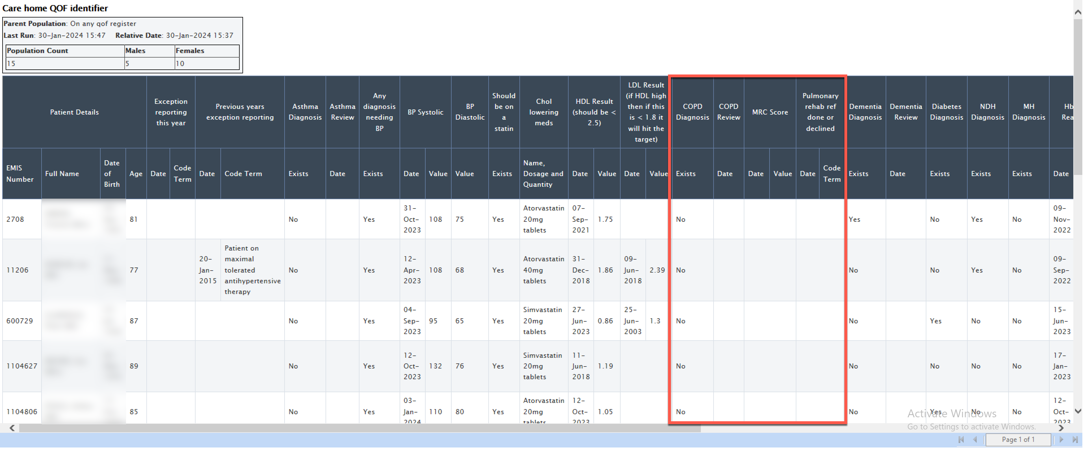The width and height of the screenshot is (1088, 452).
Task: Select age 77 cell
Action: 136,270
